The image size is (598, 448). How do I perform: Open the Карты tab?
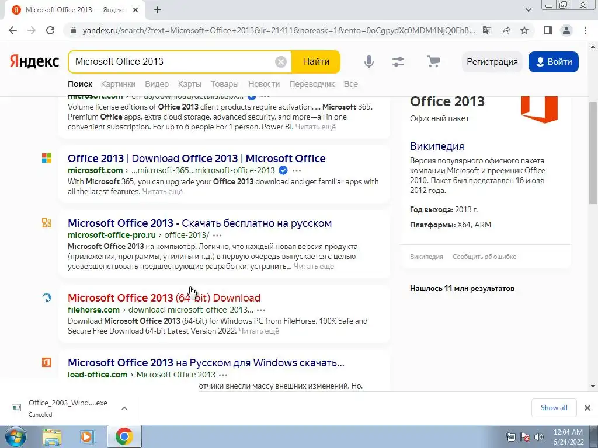(190, 84)
